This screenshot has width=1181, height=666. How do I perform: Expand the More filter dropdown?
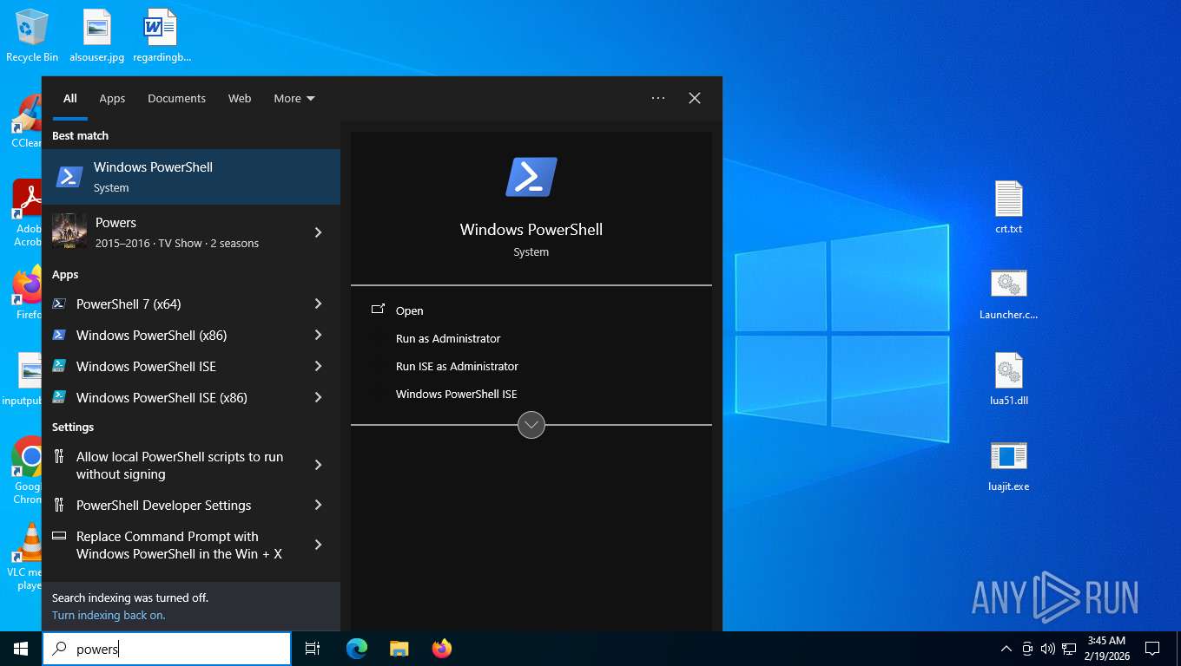pyautogui.click(x=294, y=98)
